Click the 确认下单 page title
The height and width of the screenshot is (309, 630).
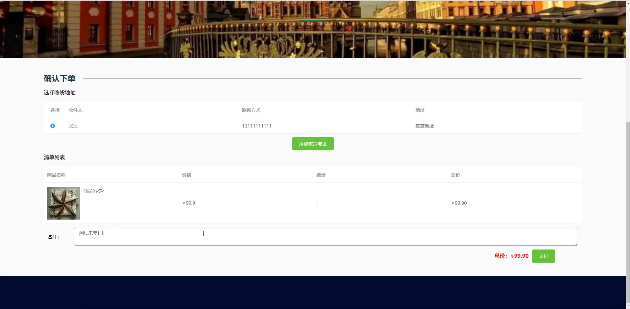60,79
